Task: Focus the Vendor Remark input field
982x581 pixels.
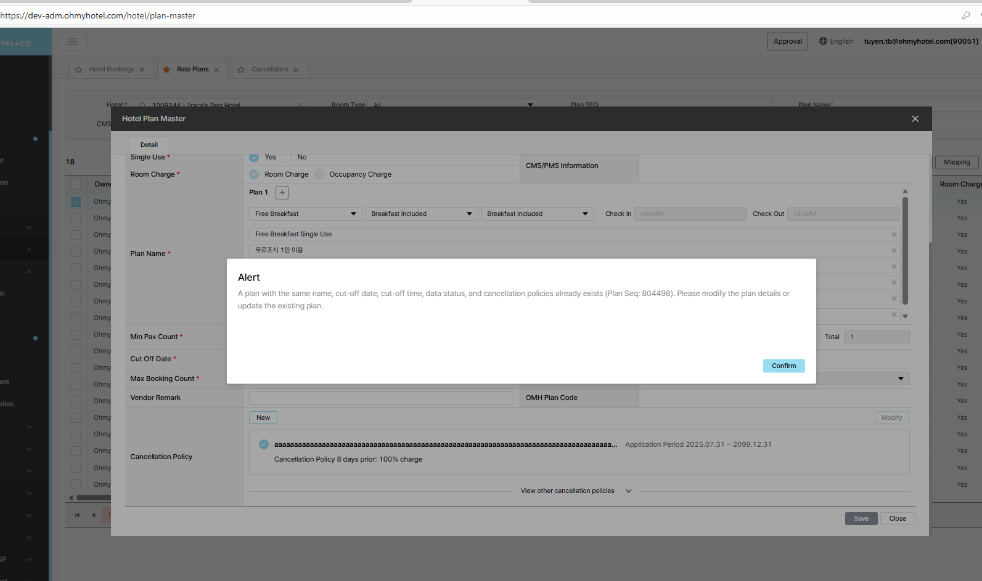Action: (x=382, y=398)
